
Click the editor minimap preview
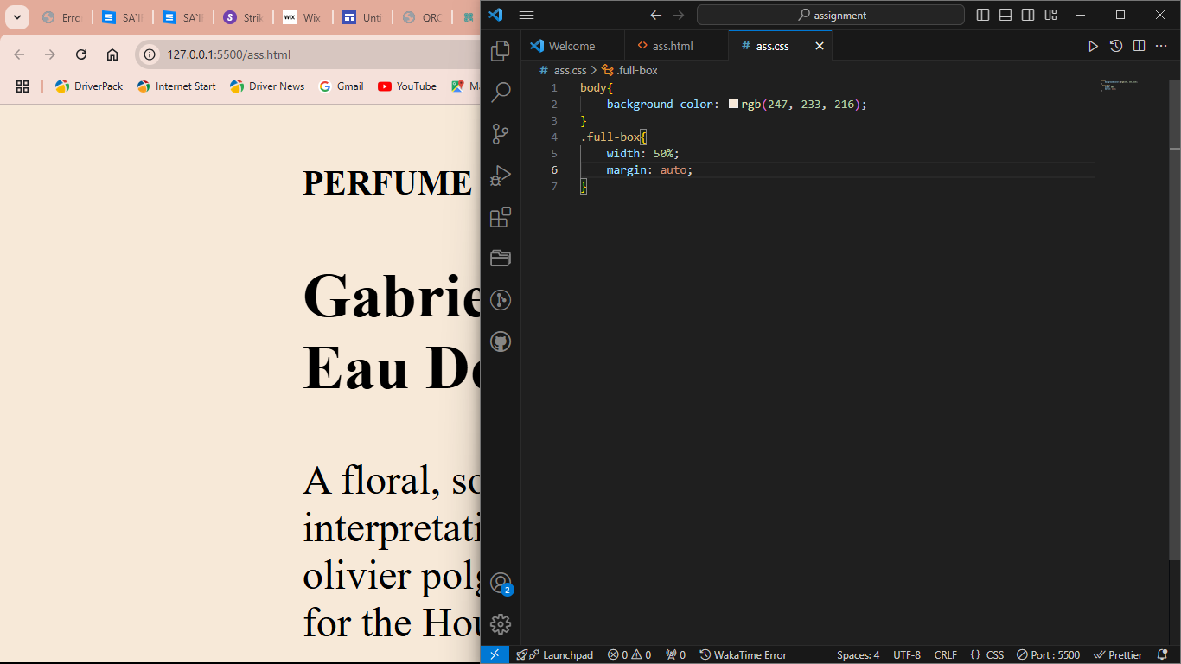coord(1121,85)
